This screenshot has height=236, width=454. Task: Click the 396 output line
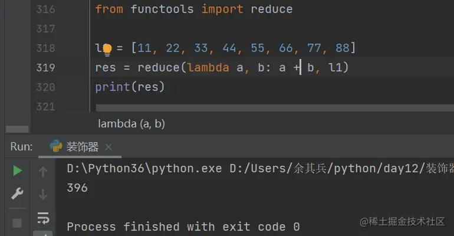click(77, 188)
